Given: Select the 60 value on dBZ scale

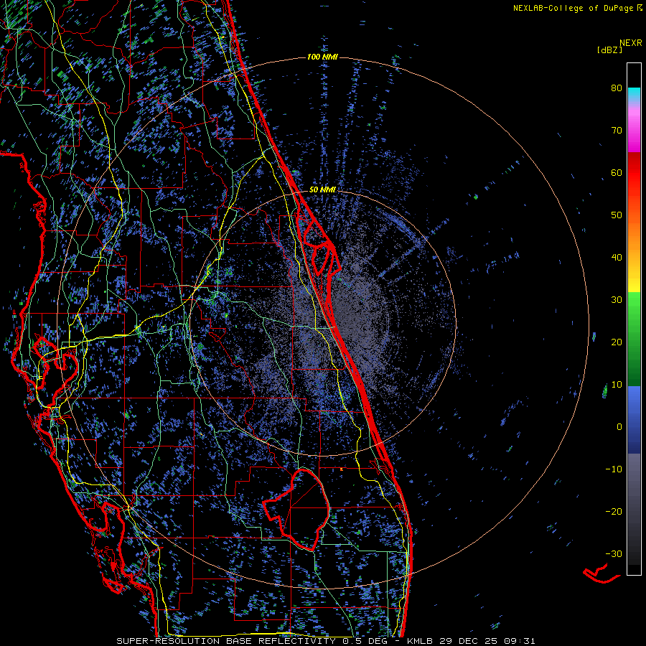Looking at the screenshot, I should (x=617, y=172).
